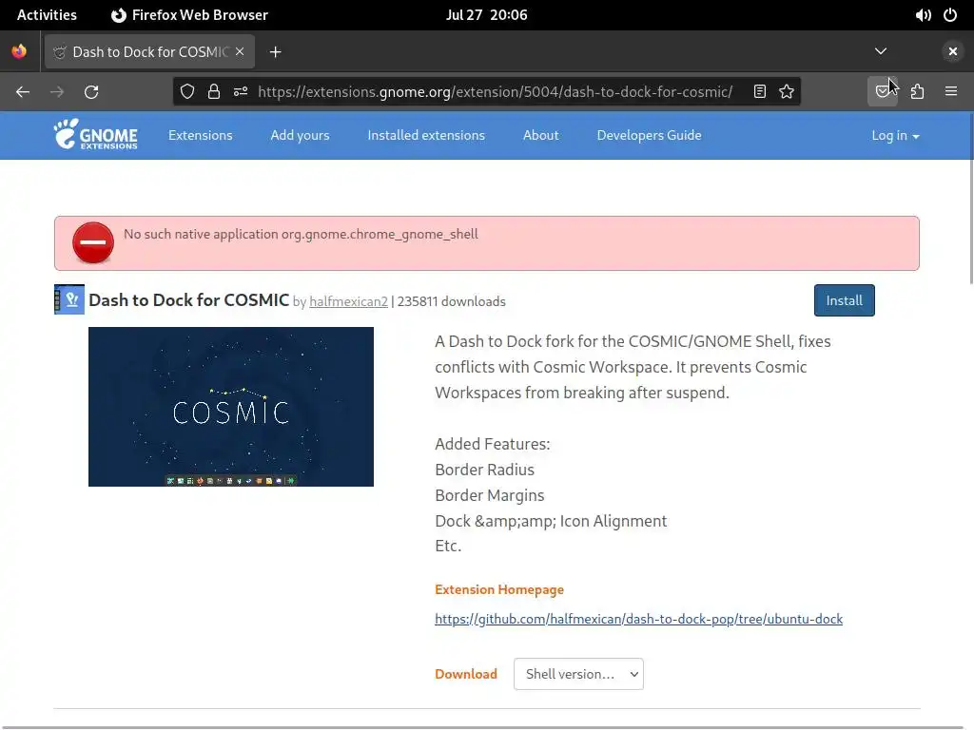The height and width of the screenshot is (730, 974).
Task: Click the 'No such native application' message
Action: [301, 234]
